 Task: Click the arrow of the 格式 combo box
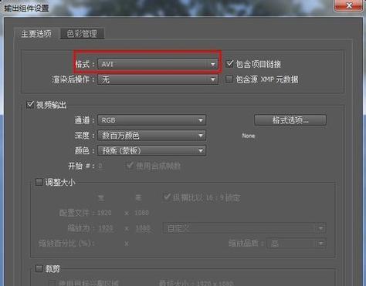(212, 65)
